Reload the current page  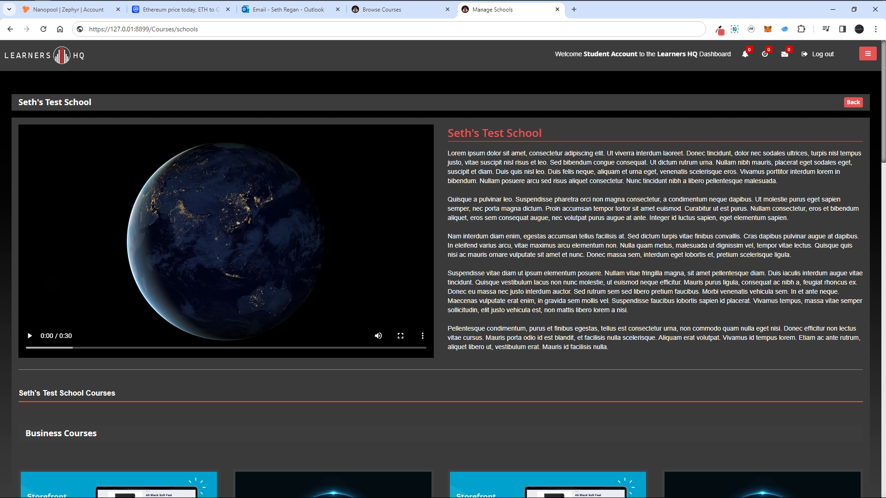[43, 29]
